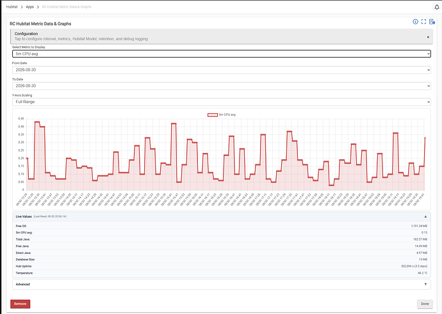Click the Temperature live value row

click(x=222, y=273)
